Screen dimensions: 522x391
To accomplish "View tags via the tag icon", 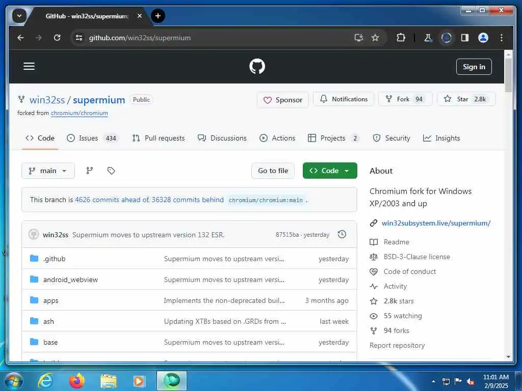I will (x=111, y=171).
